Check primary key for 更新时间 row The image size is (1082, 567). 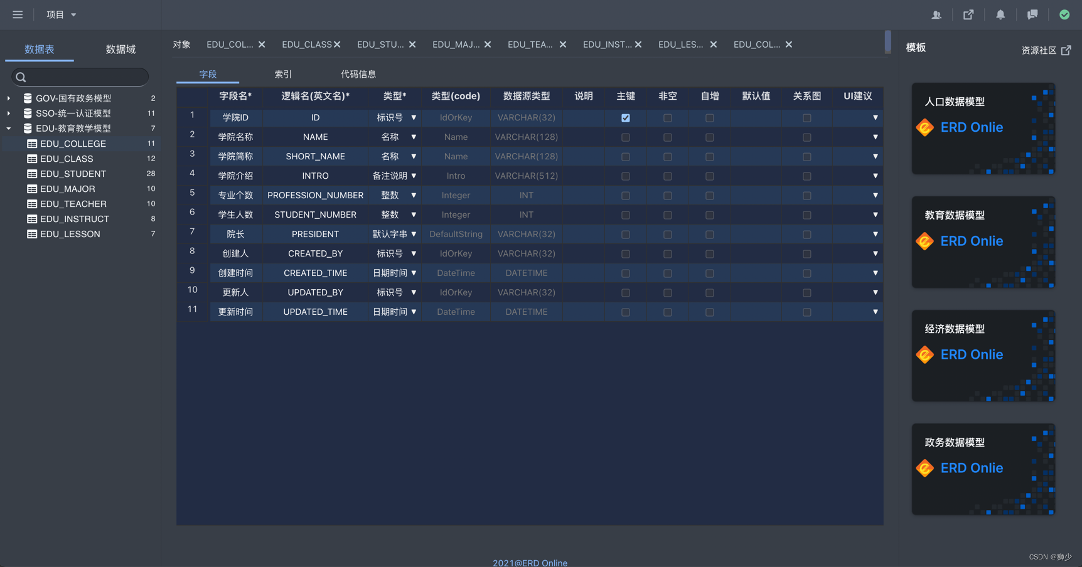[x=626, y=312]
